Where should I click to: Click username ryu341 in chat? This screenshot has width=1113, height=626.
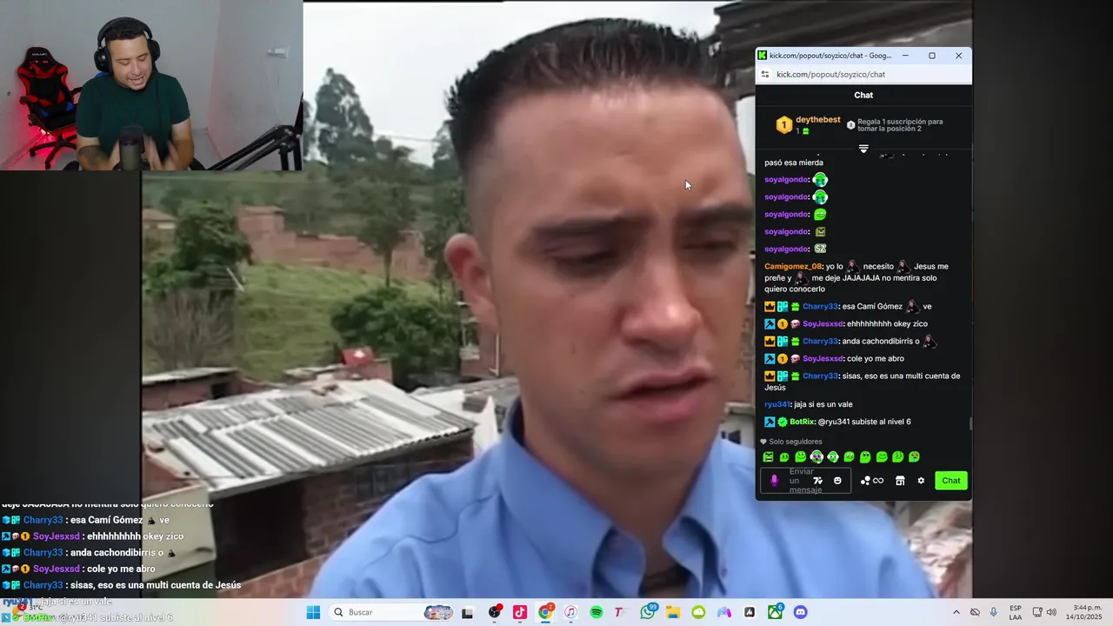click(x=777, y=404)
